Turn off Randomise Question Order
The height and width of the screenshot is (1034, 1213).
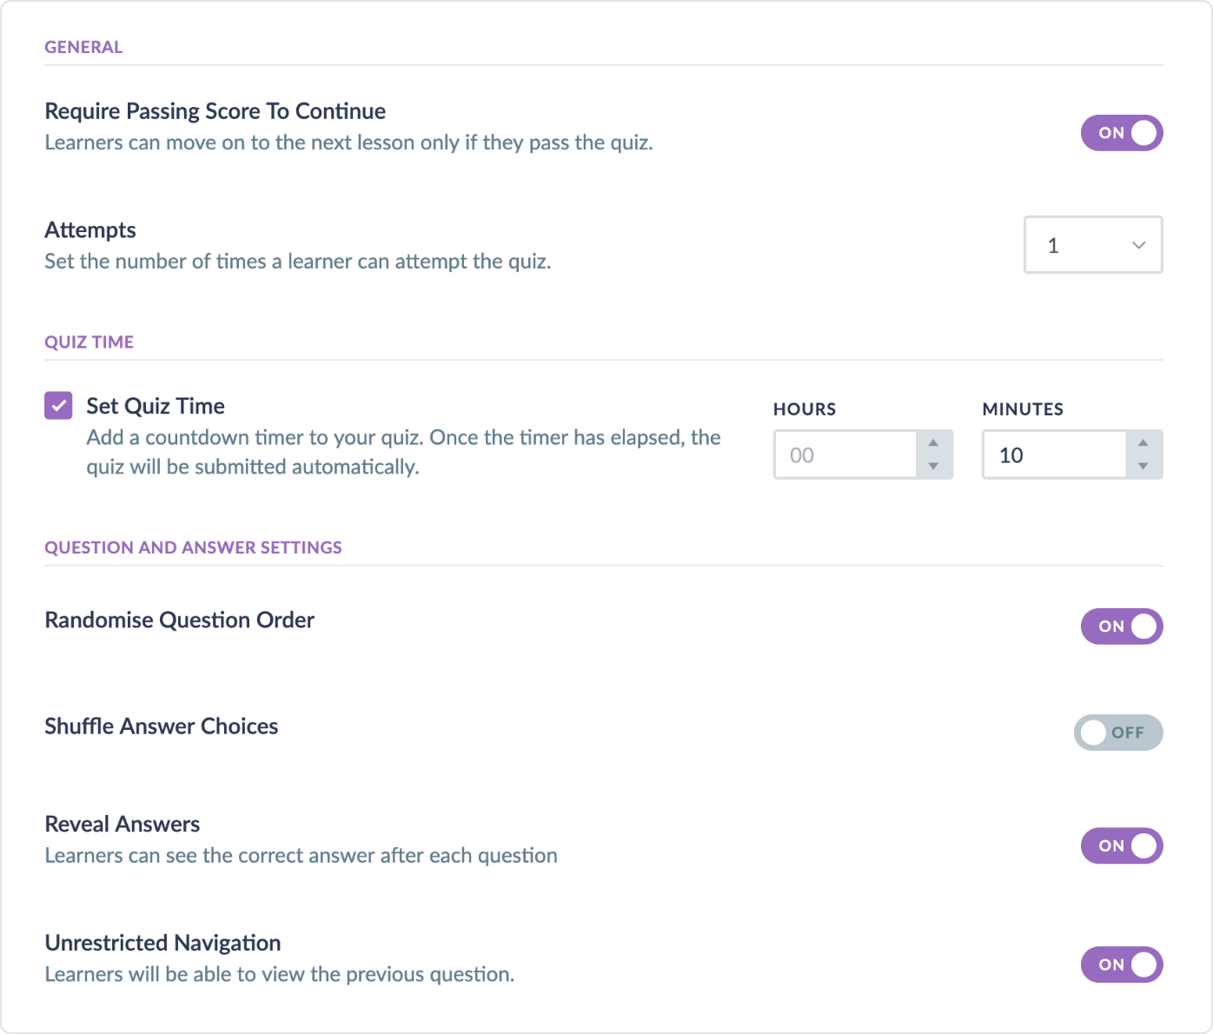point(1121,626)
